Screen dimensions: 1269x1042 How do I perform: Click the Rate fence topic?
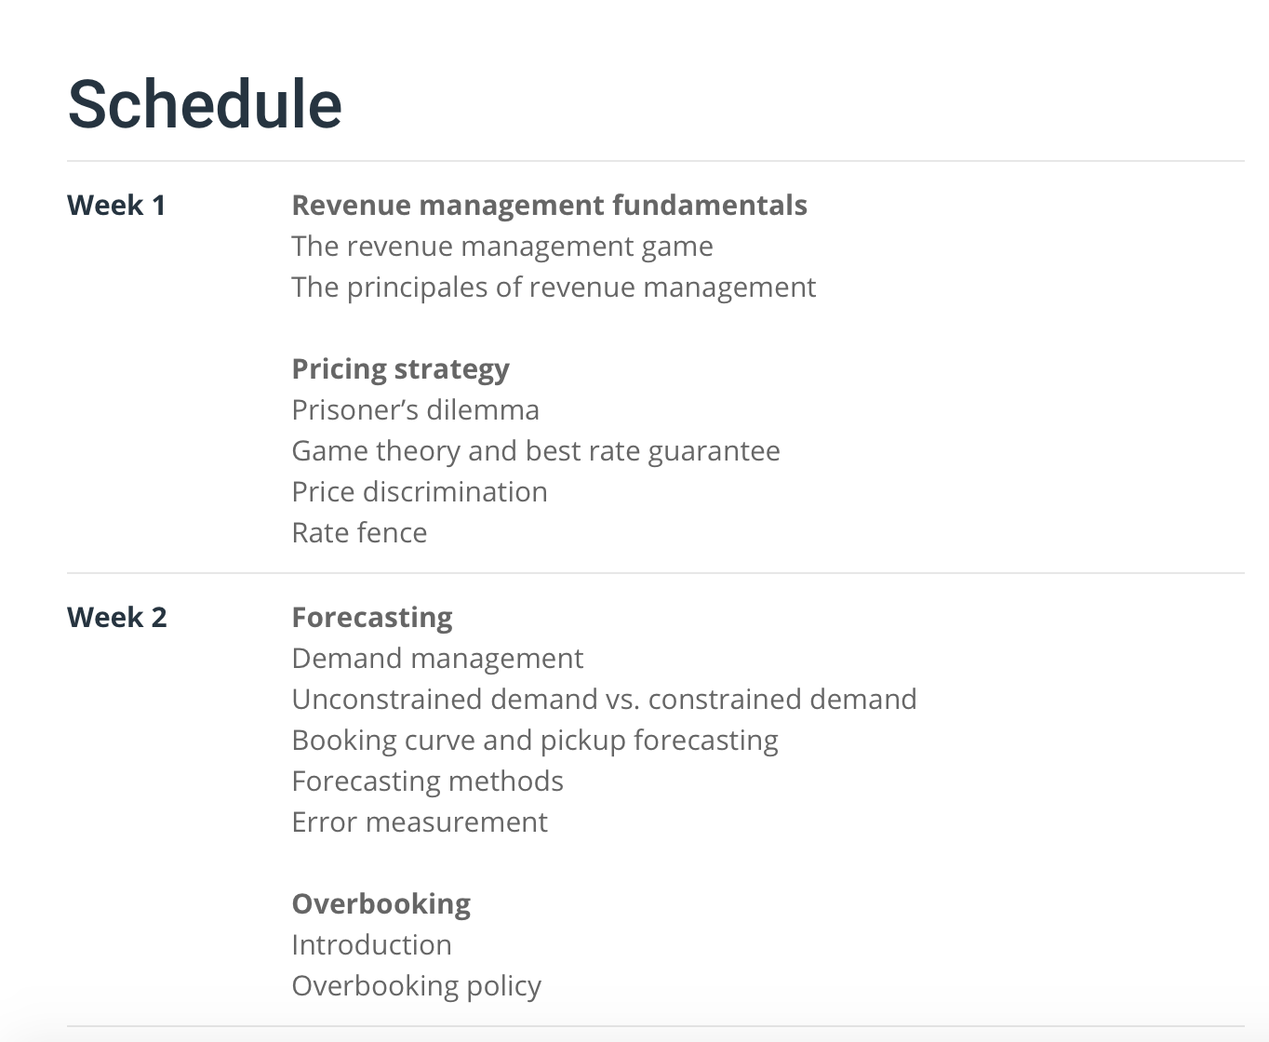click(x=359, y=533)
